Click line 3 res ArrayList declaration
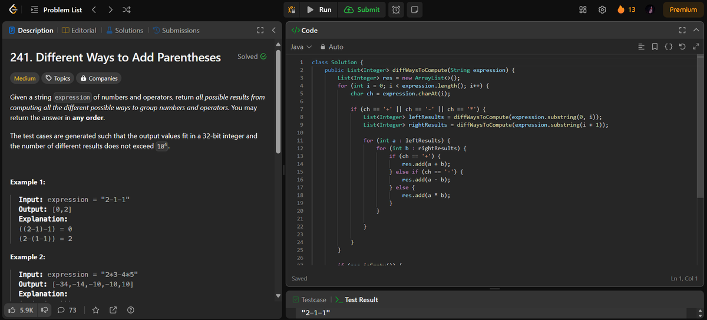Image resolution: width=707 pixels, height=320 pixels. coord(399,78)
